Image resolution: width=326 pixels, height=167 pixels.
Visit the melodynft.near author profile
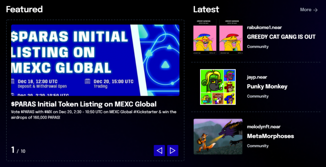[264, 127]
